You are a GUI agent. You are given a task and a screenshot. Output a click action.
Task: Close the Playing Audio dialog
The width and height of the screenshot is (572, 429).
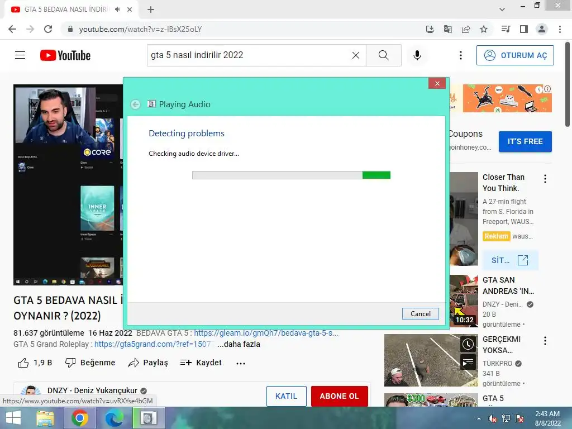coord(437,84)
